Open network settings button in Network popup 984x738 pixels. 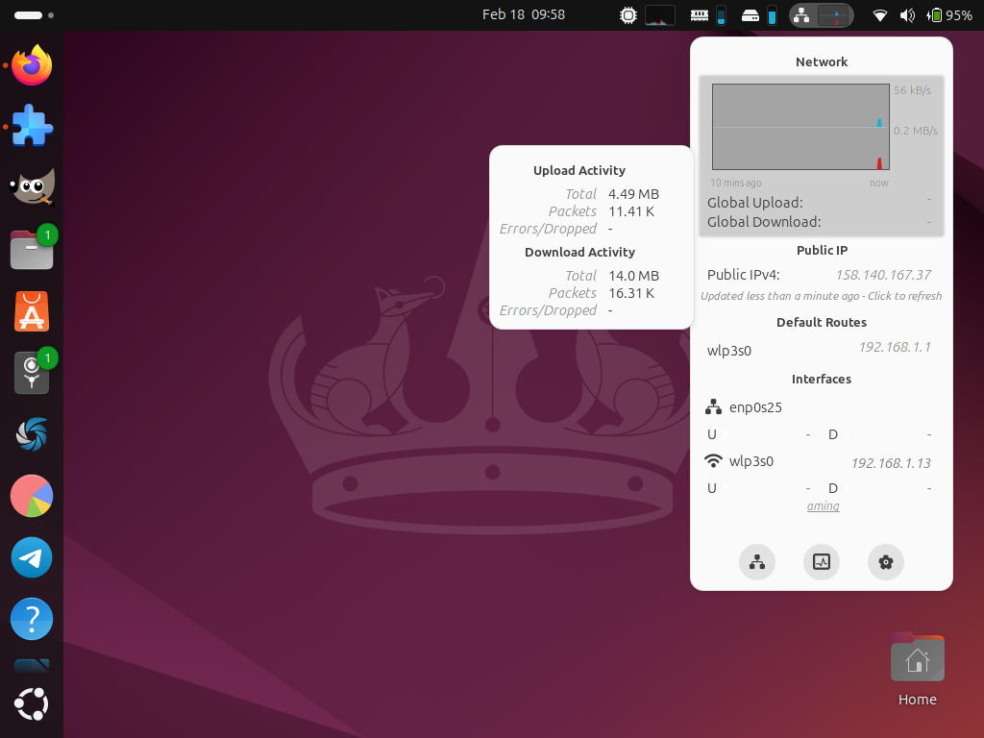tap(757, 561)
